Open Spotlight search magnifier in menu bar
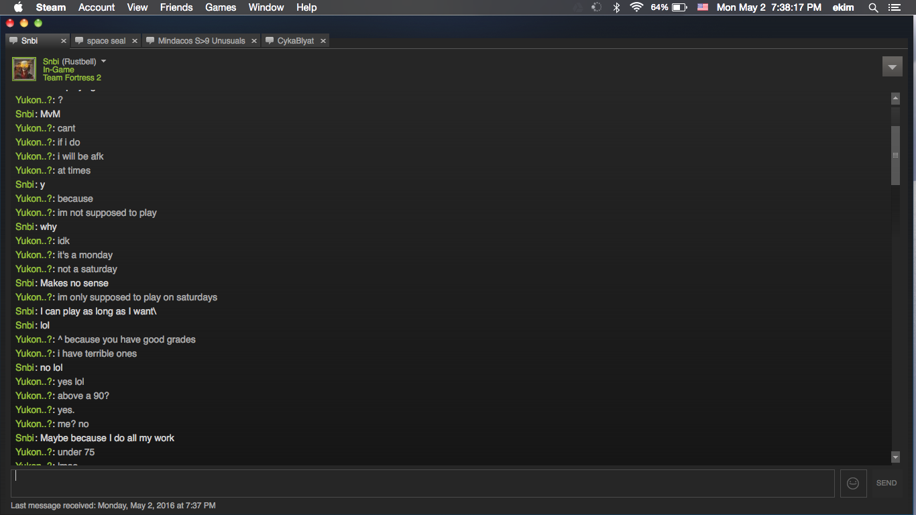The image size is (916, 515). 873,7
